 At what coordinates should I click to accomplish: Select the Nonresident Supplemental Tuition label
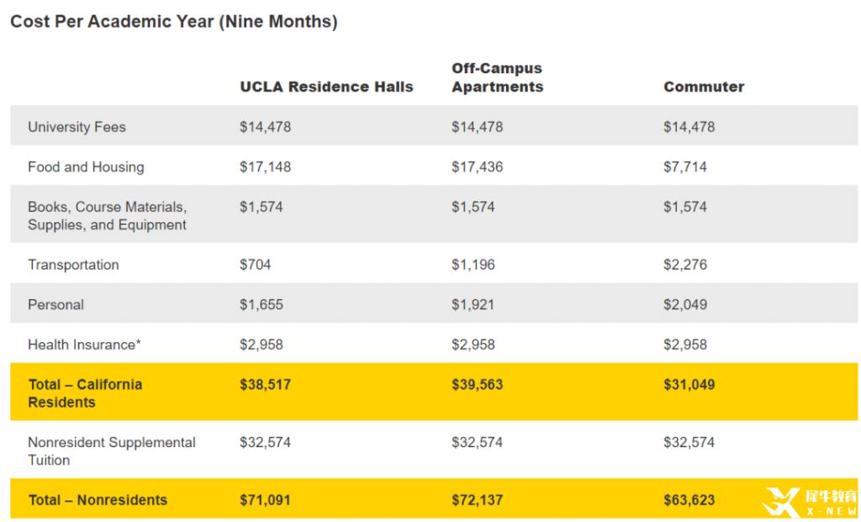[x=112, y=451]
